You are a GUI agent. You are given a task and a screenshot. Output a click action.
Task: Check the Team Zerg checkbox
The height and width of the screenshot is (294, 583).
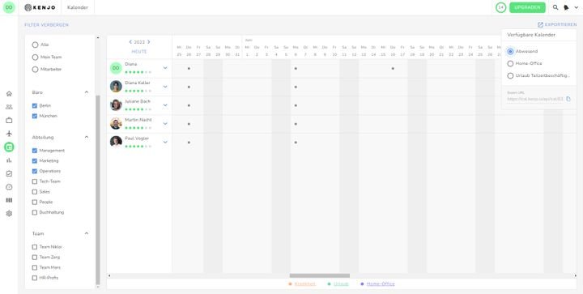[35, 258]
